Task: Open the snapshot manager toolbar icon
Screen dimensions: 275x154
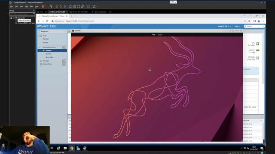Action: click(65, 6)
